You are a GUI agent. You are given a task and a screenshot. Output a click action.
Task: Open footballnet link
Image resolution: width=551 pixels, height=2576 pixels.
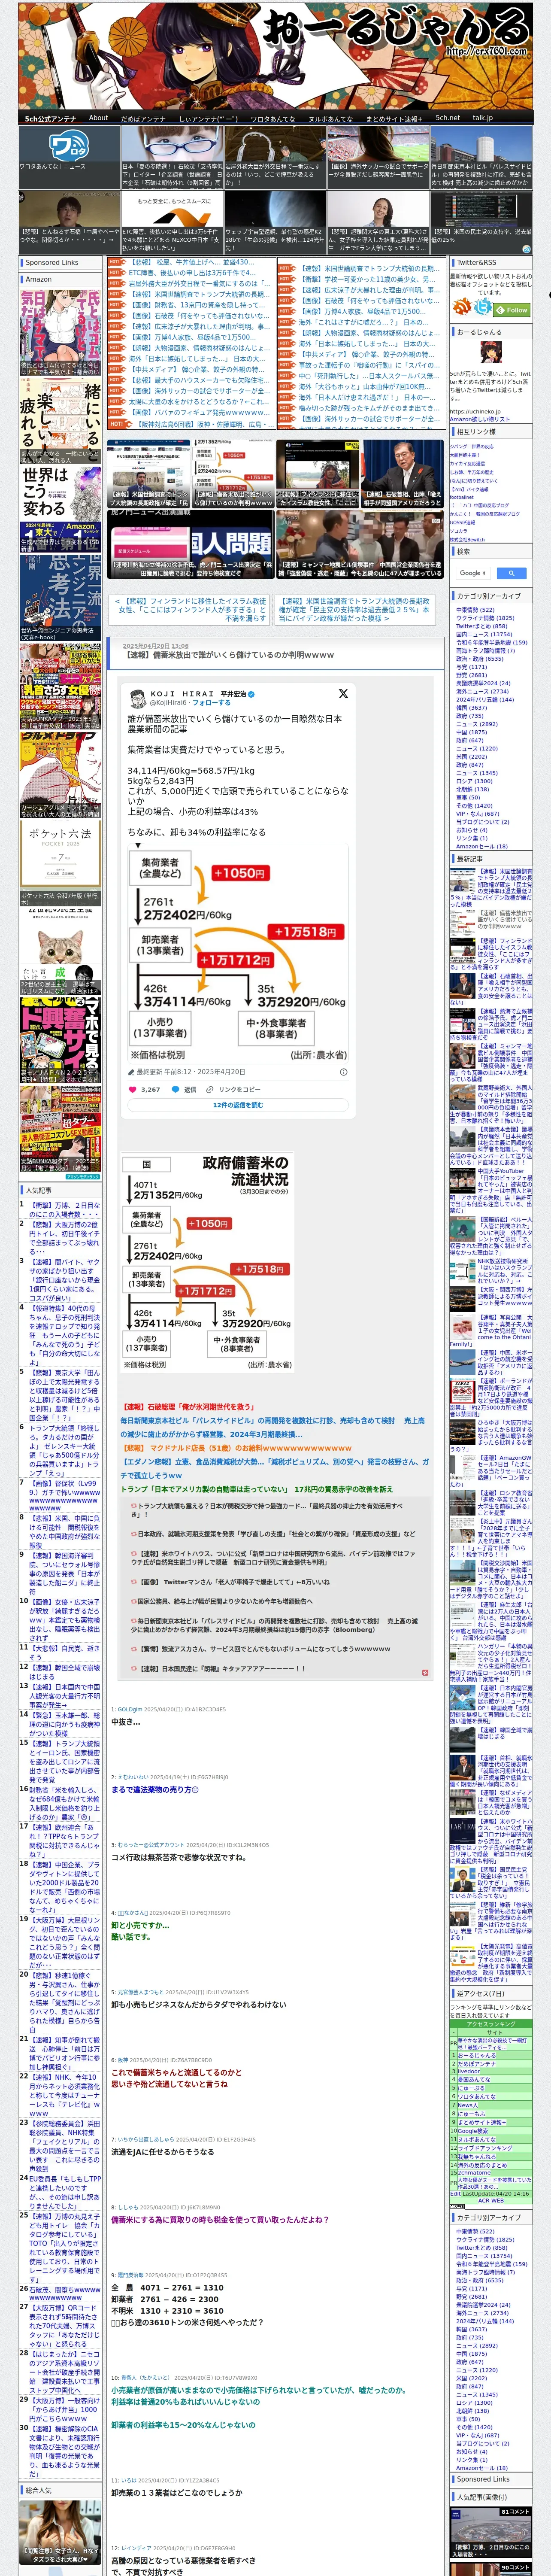click(462, 497)
